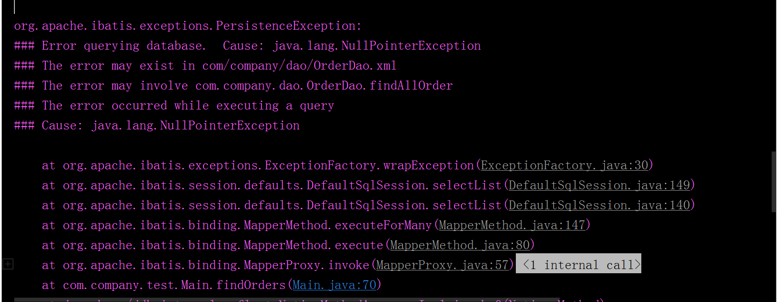This screenshot has height=302, width=777.
Task: Click the com.company.test.Main.findOrders text
Action: pos(174,285)
